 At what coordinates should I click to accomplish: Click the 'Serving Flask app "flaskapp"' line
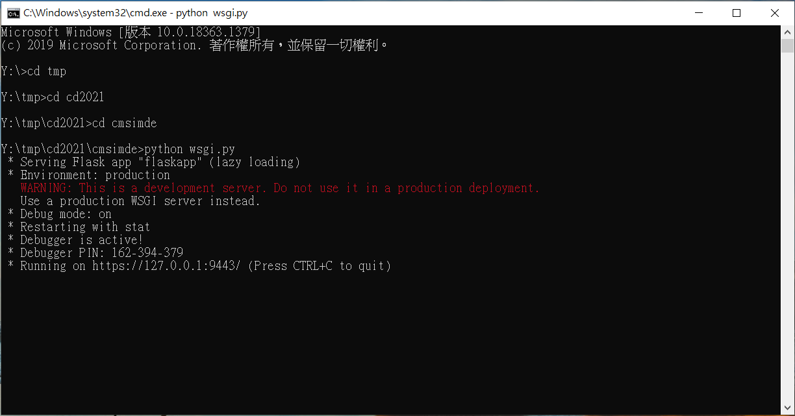tap(154, 162)
